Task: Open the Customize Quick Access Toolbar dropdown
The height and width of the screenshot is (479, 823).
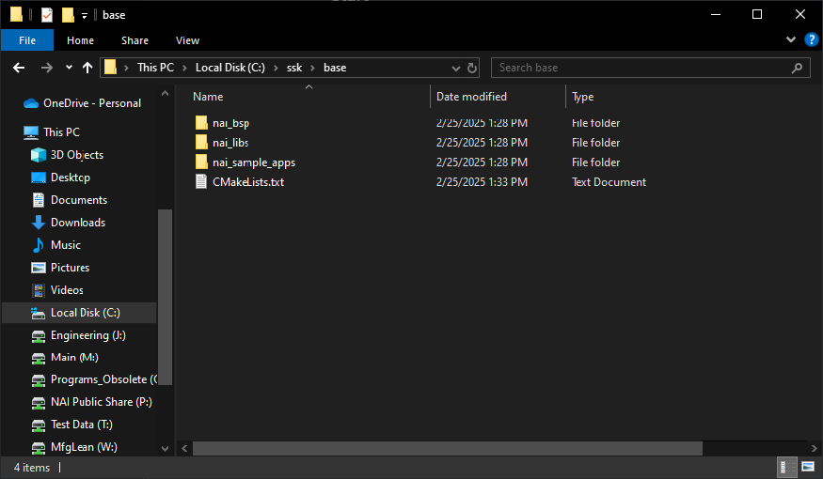Action: [84, 16]
